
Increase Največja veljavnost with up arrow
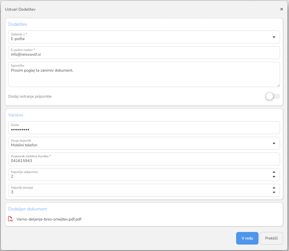(x=274, y=172)
